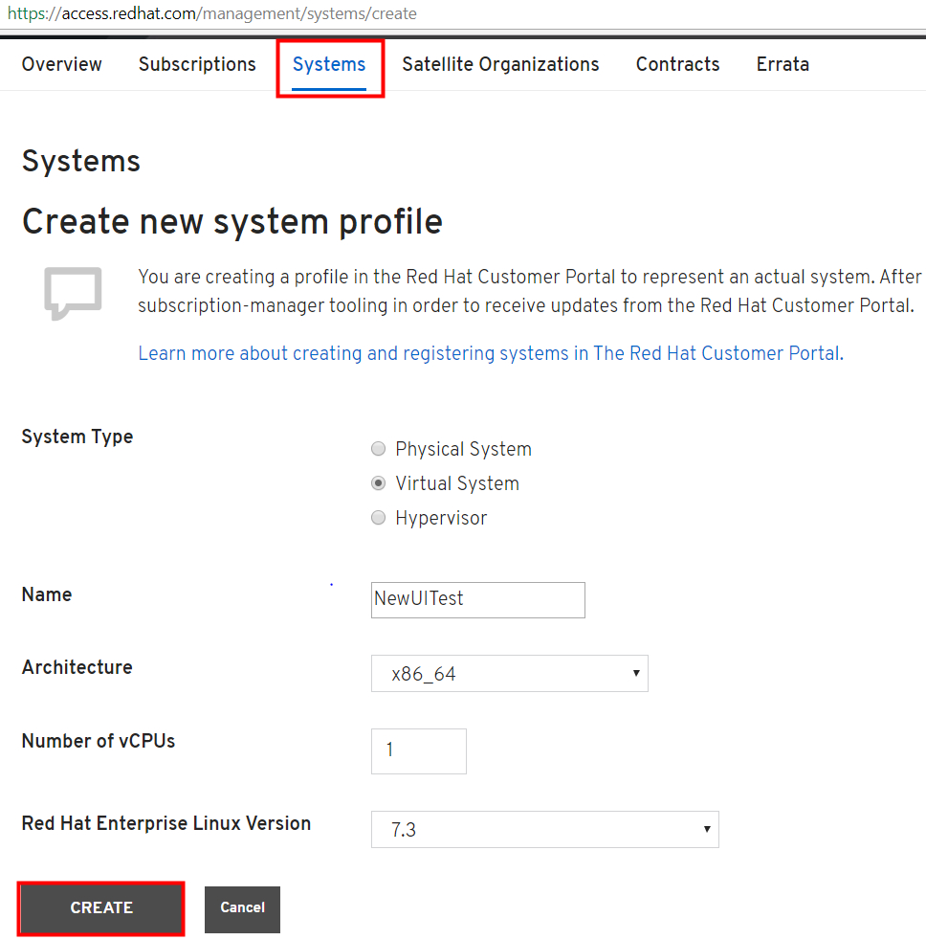Select the Virtual System option
Viewport: 926px width, 940px height.
(379, 483)
